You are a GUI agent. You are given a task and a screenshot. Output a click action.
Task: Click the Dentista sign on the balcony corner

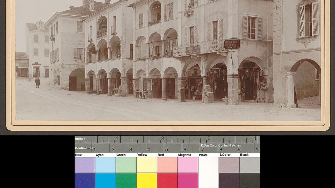pos(232,44)
